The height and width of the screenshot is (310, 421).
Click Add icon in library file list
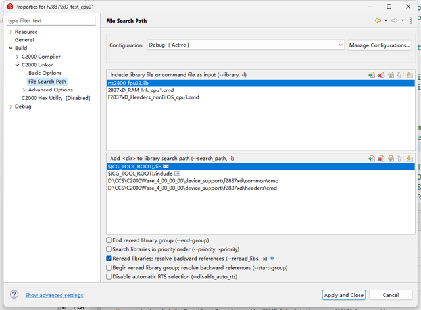pyautogui.click(x=372, y=76)
